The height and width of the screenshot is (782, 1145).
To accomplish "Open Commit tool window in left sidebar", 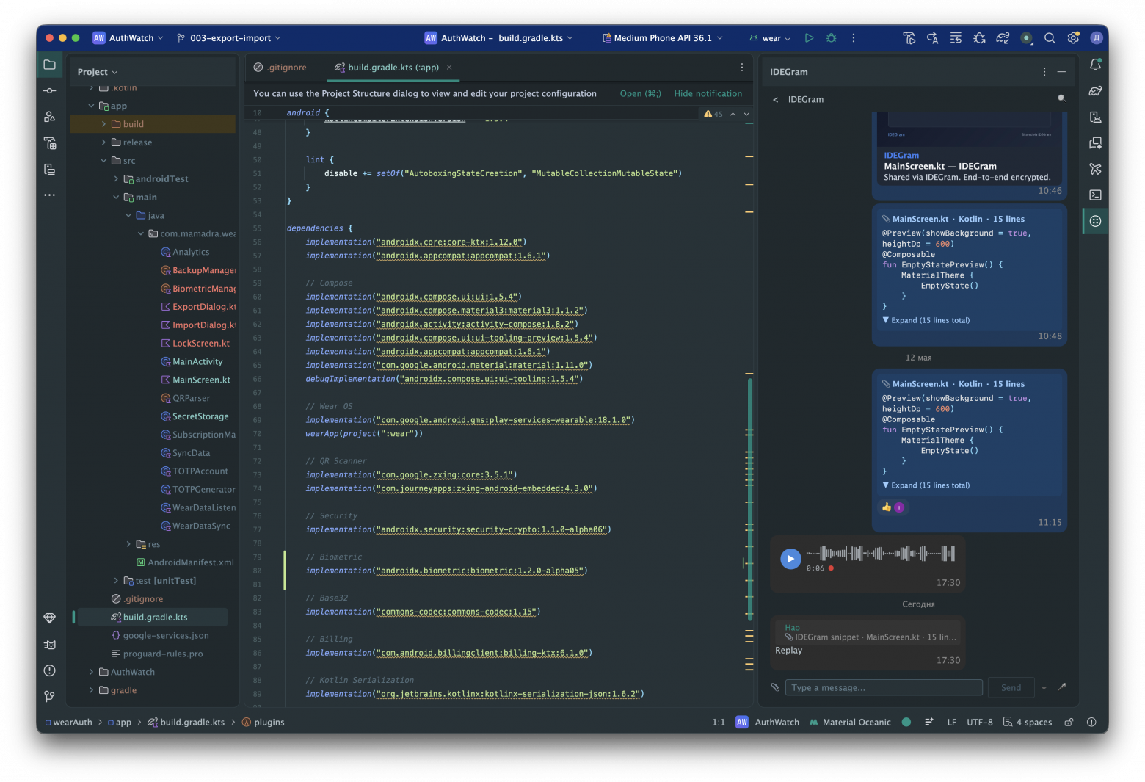I will click(x=49, y=91).
